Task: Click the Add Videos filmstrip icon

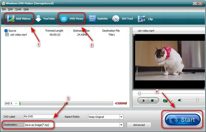Action: coord(11,18)
